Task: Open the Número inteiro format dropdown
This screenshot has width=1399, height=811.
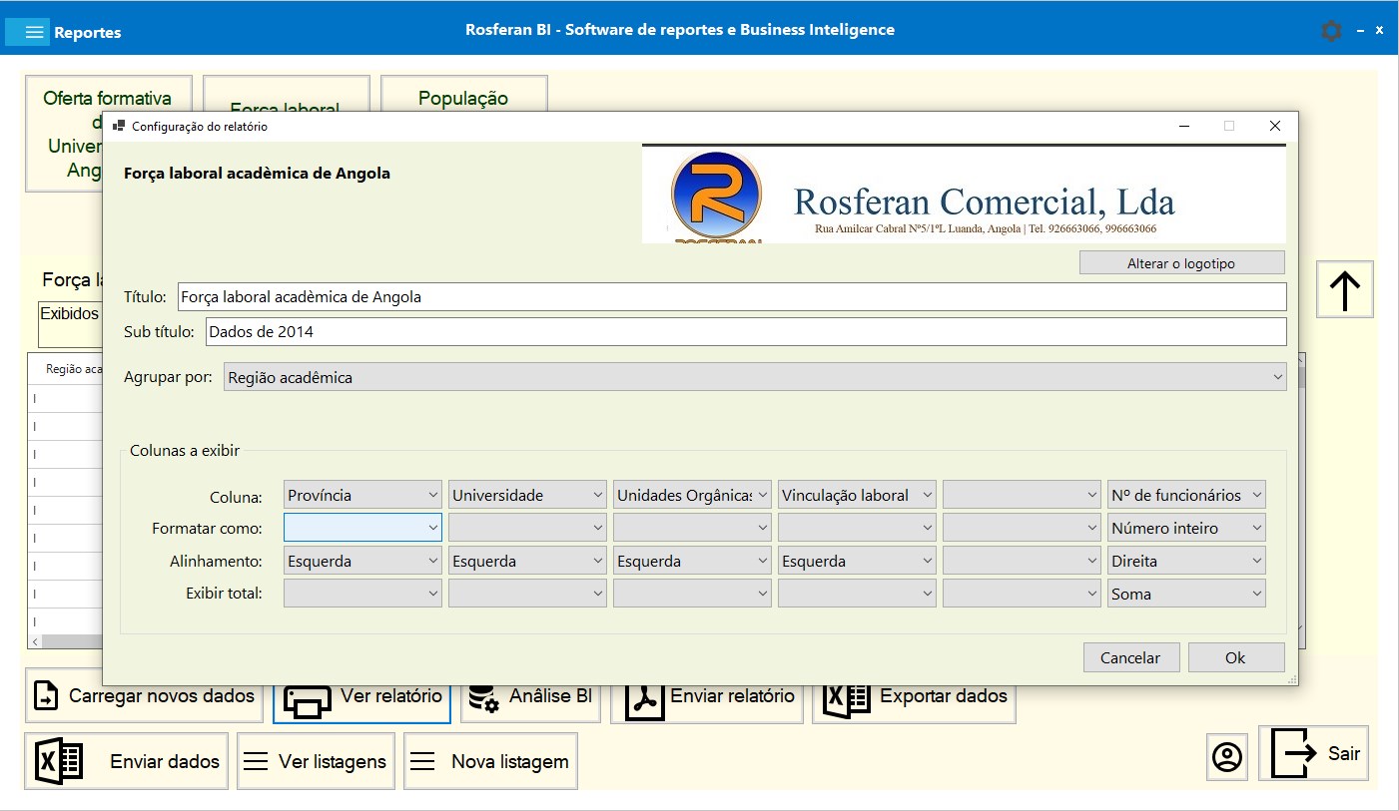Action: pos(1186,528)
